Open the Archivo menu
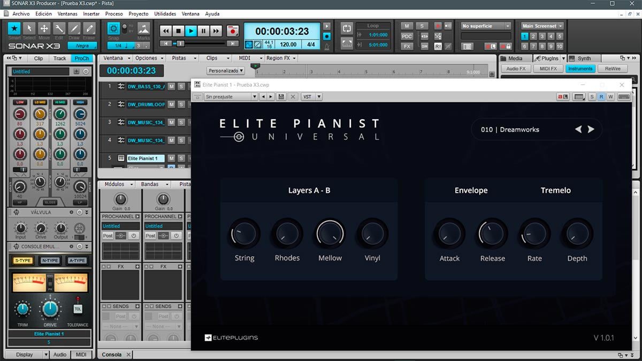The height and width of the screenshot is (361, 642). point(21,13)
